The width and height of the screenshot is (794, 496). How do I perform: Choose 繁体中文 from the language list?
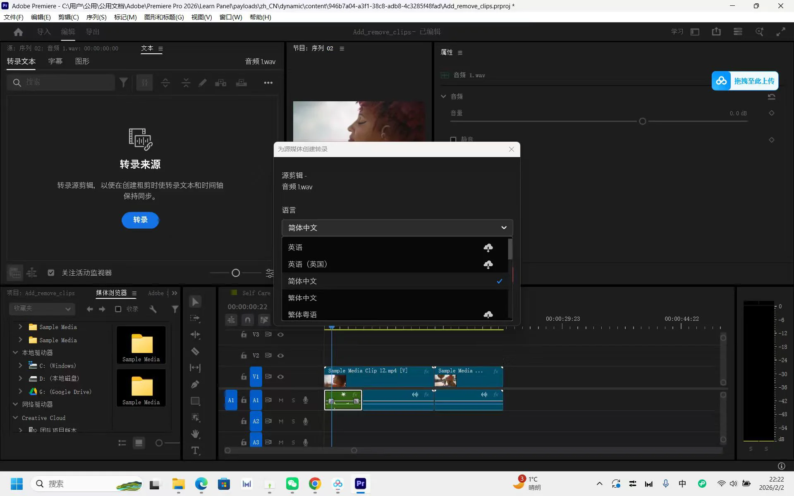[x=302, y=298]
